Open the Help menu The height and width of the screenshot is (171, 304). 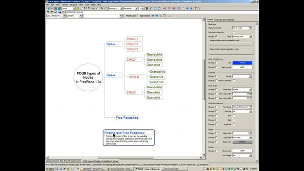click(x=99, y=5)
